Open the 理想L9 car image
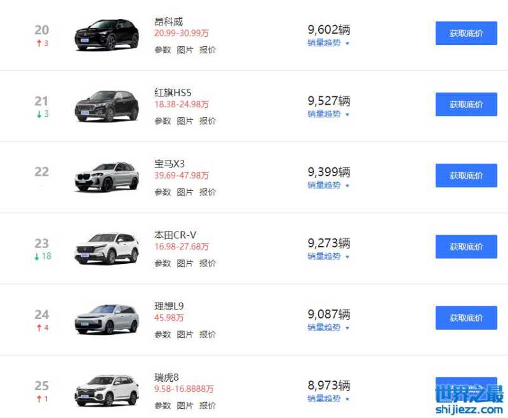This screenshot has width=508, height=418. [106, 318]
